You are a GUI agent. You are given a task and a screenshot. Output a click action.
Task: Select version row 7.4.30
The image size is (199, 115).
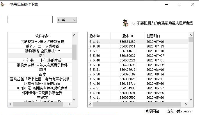point(138,84)
